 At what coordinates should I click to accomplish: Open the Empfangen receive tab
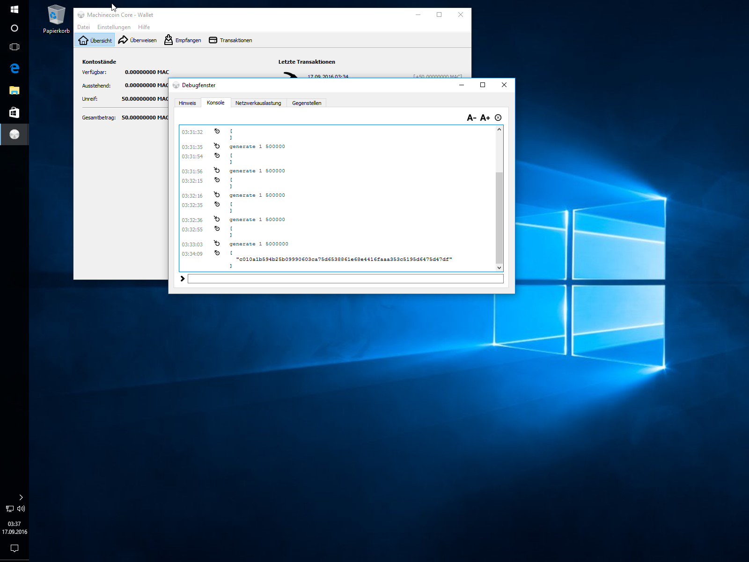183,40
